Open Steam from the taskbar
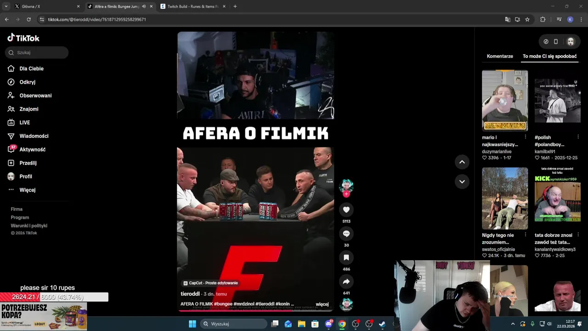This screenshot has height=331, width=588. click(x=382, y=324)
